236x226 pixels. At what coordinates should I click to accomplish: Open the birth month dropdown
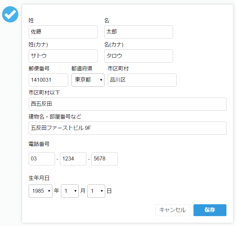tap(70, 191)
